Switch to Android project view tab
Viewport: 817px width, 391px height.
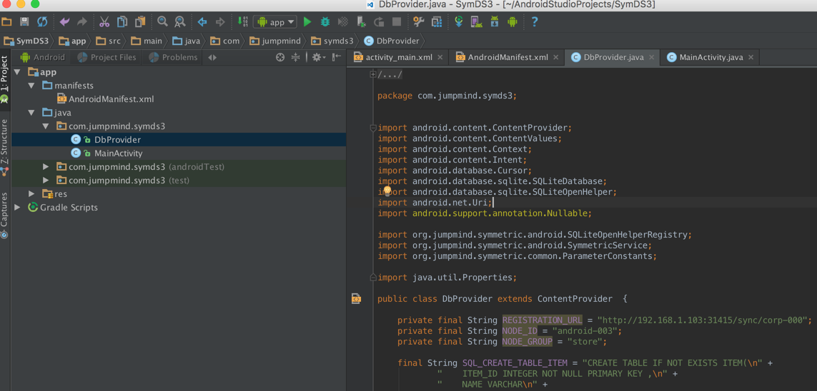pyautogui.click(x=43, y=57)
